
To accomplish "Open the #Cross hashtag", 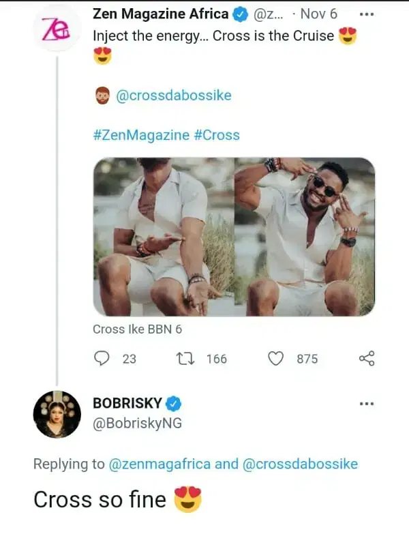I will coord(217,135).
